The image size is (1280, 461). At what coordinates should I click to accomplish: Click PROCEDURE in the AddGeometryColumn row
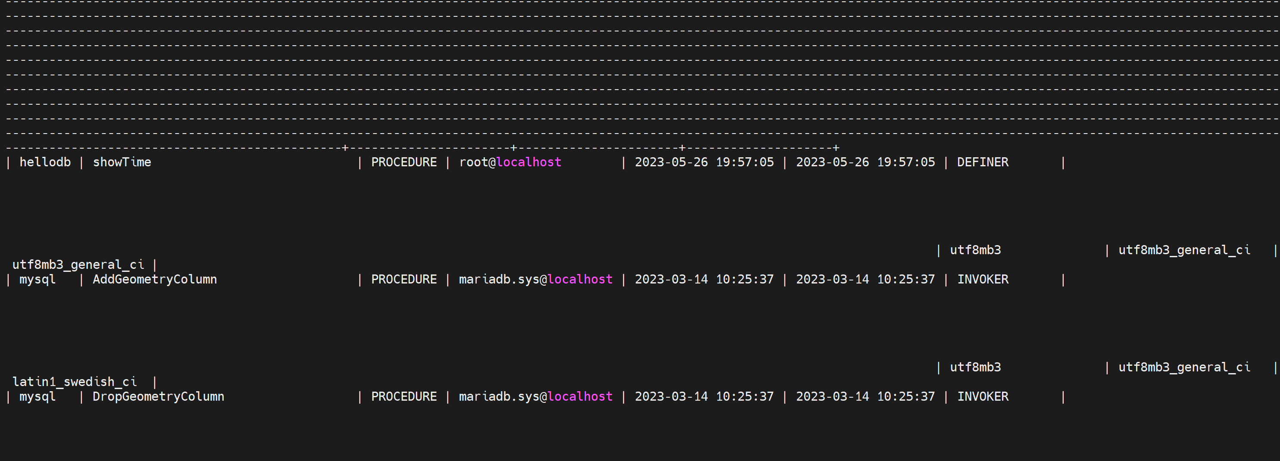coord(403,280)
